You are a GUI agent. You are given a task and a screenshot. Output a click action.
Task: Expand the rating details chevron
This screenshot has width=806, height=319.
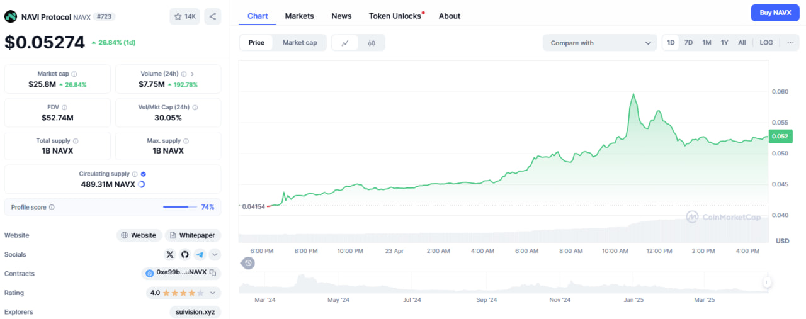213,293
